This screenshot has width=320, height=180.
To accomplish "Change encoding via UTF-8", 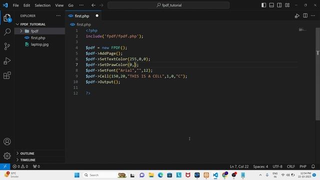I will (277, 166).
